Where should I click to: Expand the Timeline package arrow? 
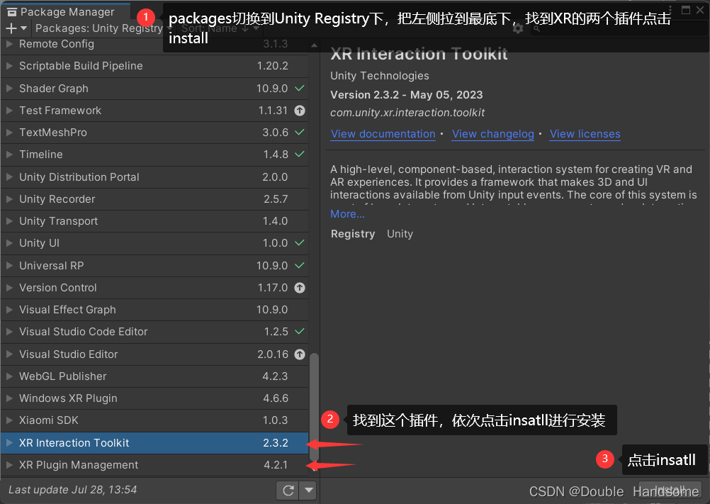9,155
